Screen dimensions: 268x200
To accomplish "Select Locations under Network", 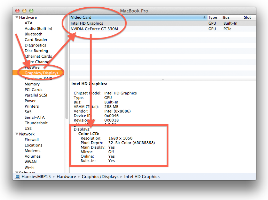I will [x=33, y=145].
